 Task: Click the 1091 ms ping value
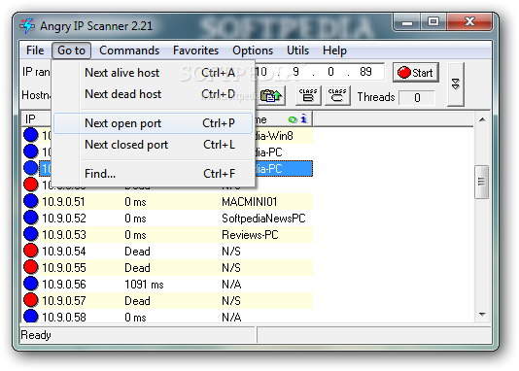click(144, 285)
